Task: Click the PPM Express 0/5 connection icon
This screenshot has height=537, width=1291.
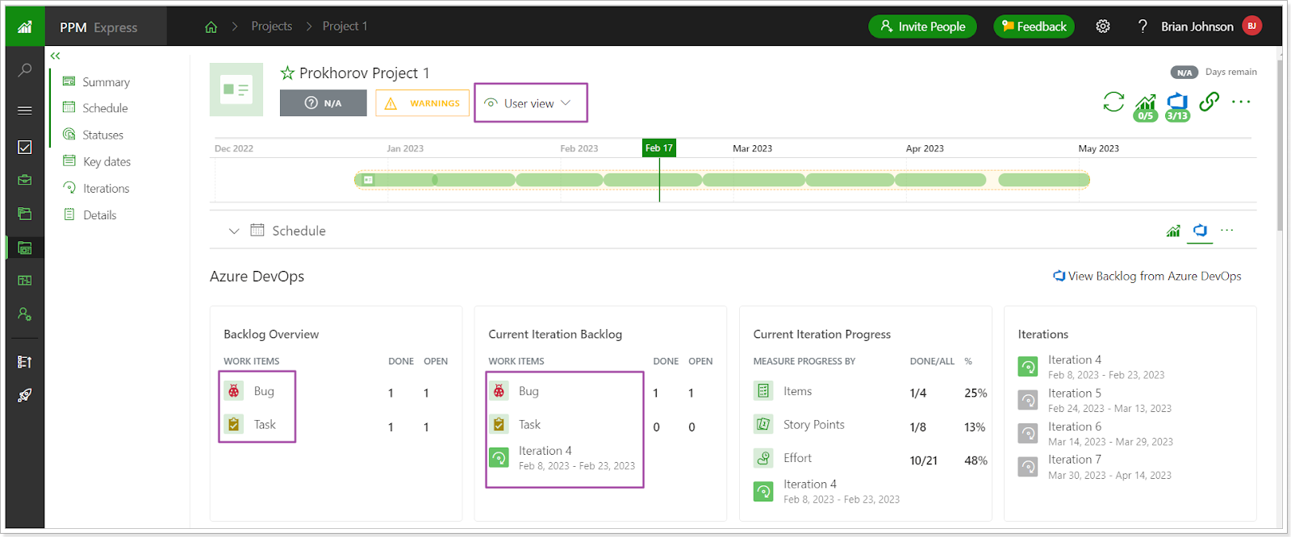Action: [x=1145, y=106]
